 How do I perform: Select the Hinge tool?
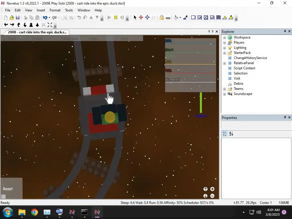[x=225, y=17]
